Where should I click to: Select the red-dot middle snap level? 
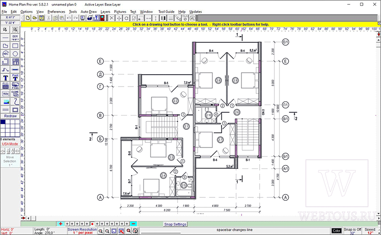92,224
